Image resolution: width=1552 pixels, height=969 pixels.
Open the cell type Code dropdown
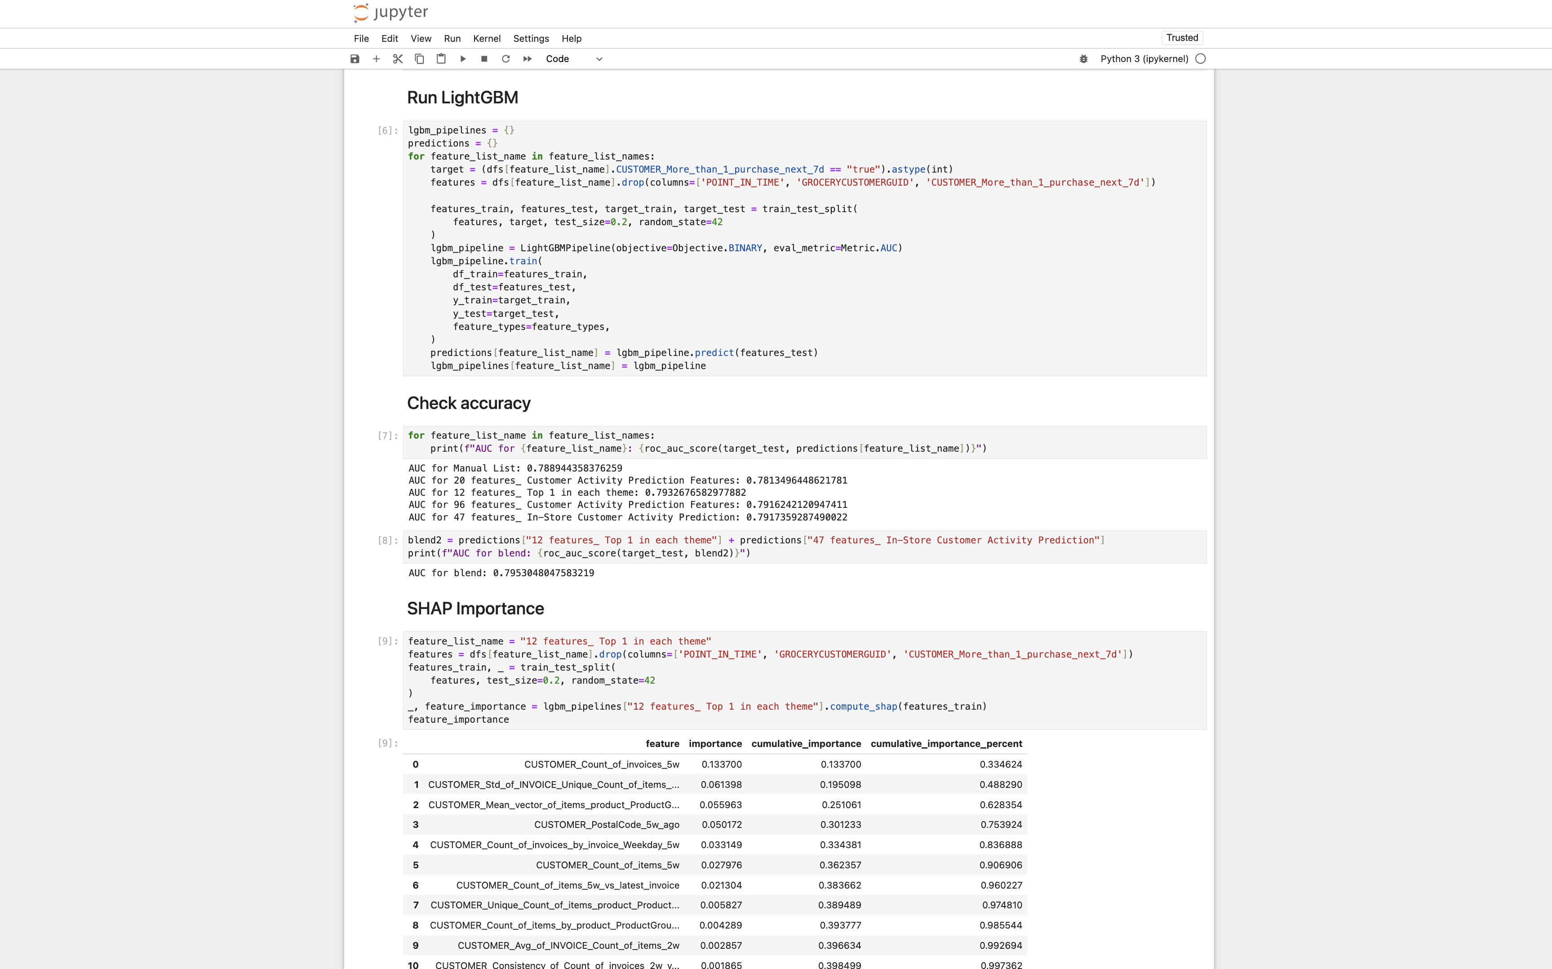(574, 59)
